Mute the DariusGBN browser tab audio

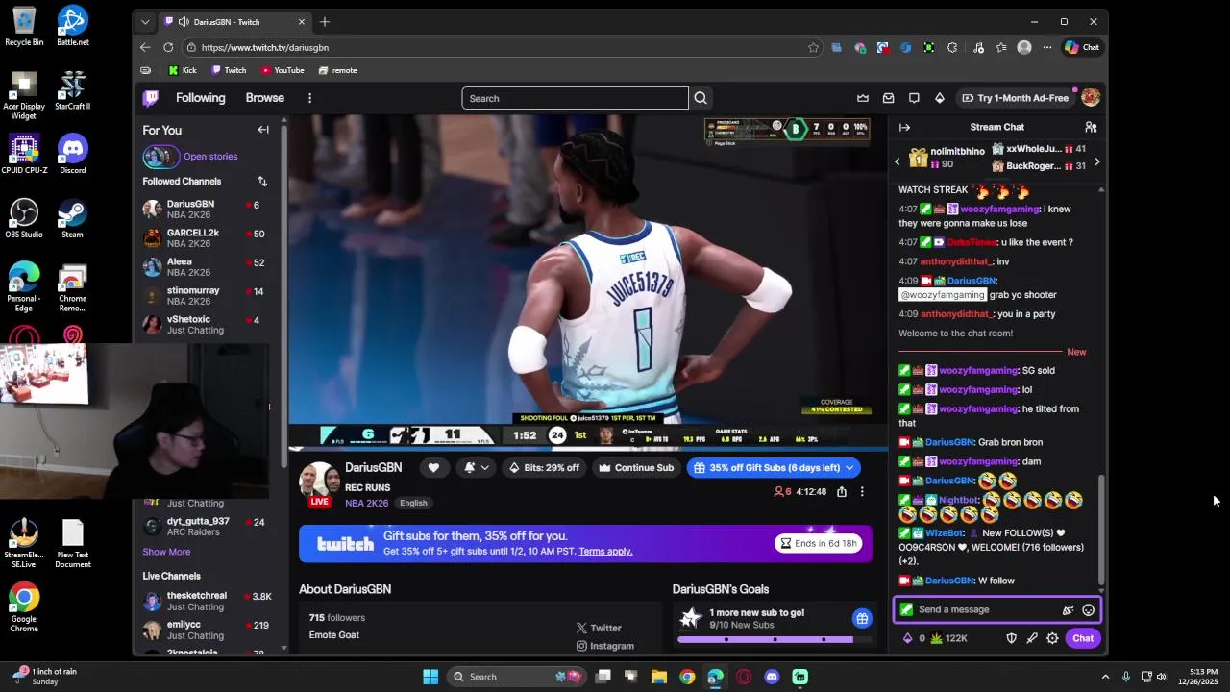[183, 22]
